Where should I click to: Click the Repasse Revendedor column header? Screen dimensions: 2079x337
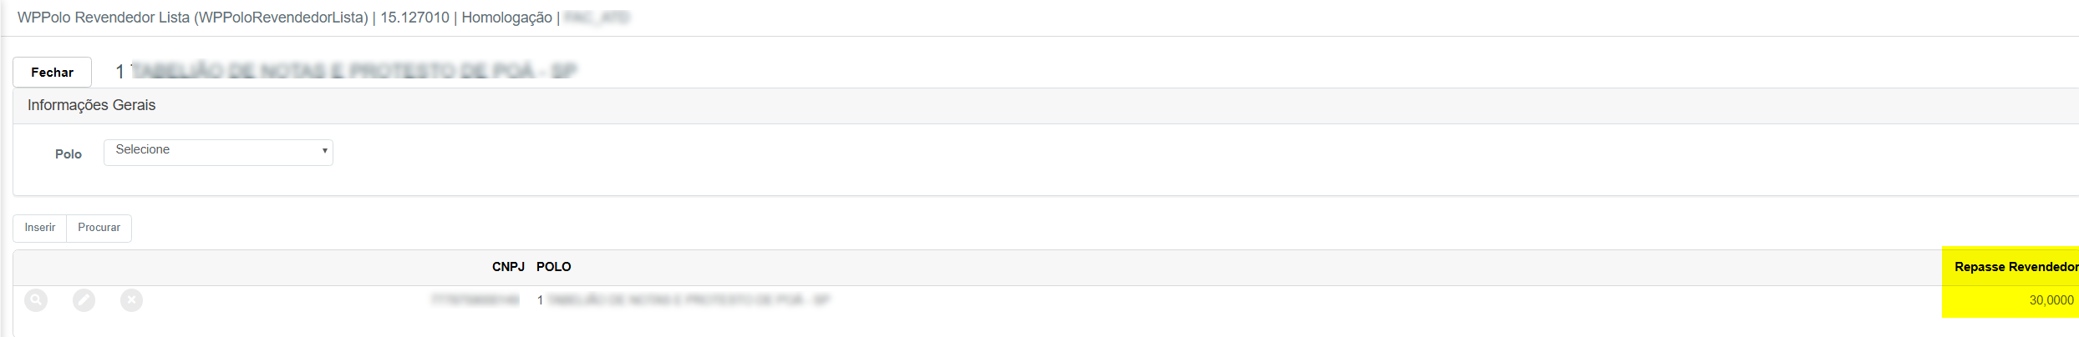2015,267
